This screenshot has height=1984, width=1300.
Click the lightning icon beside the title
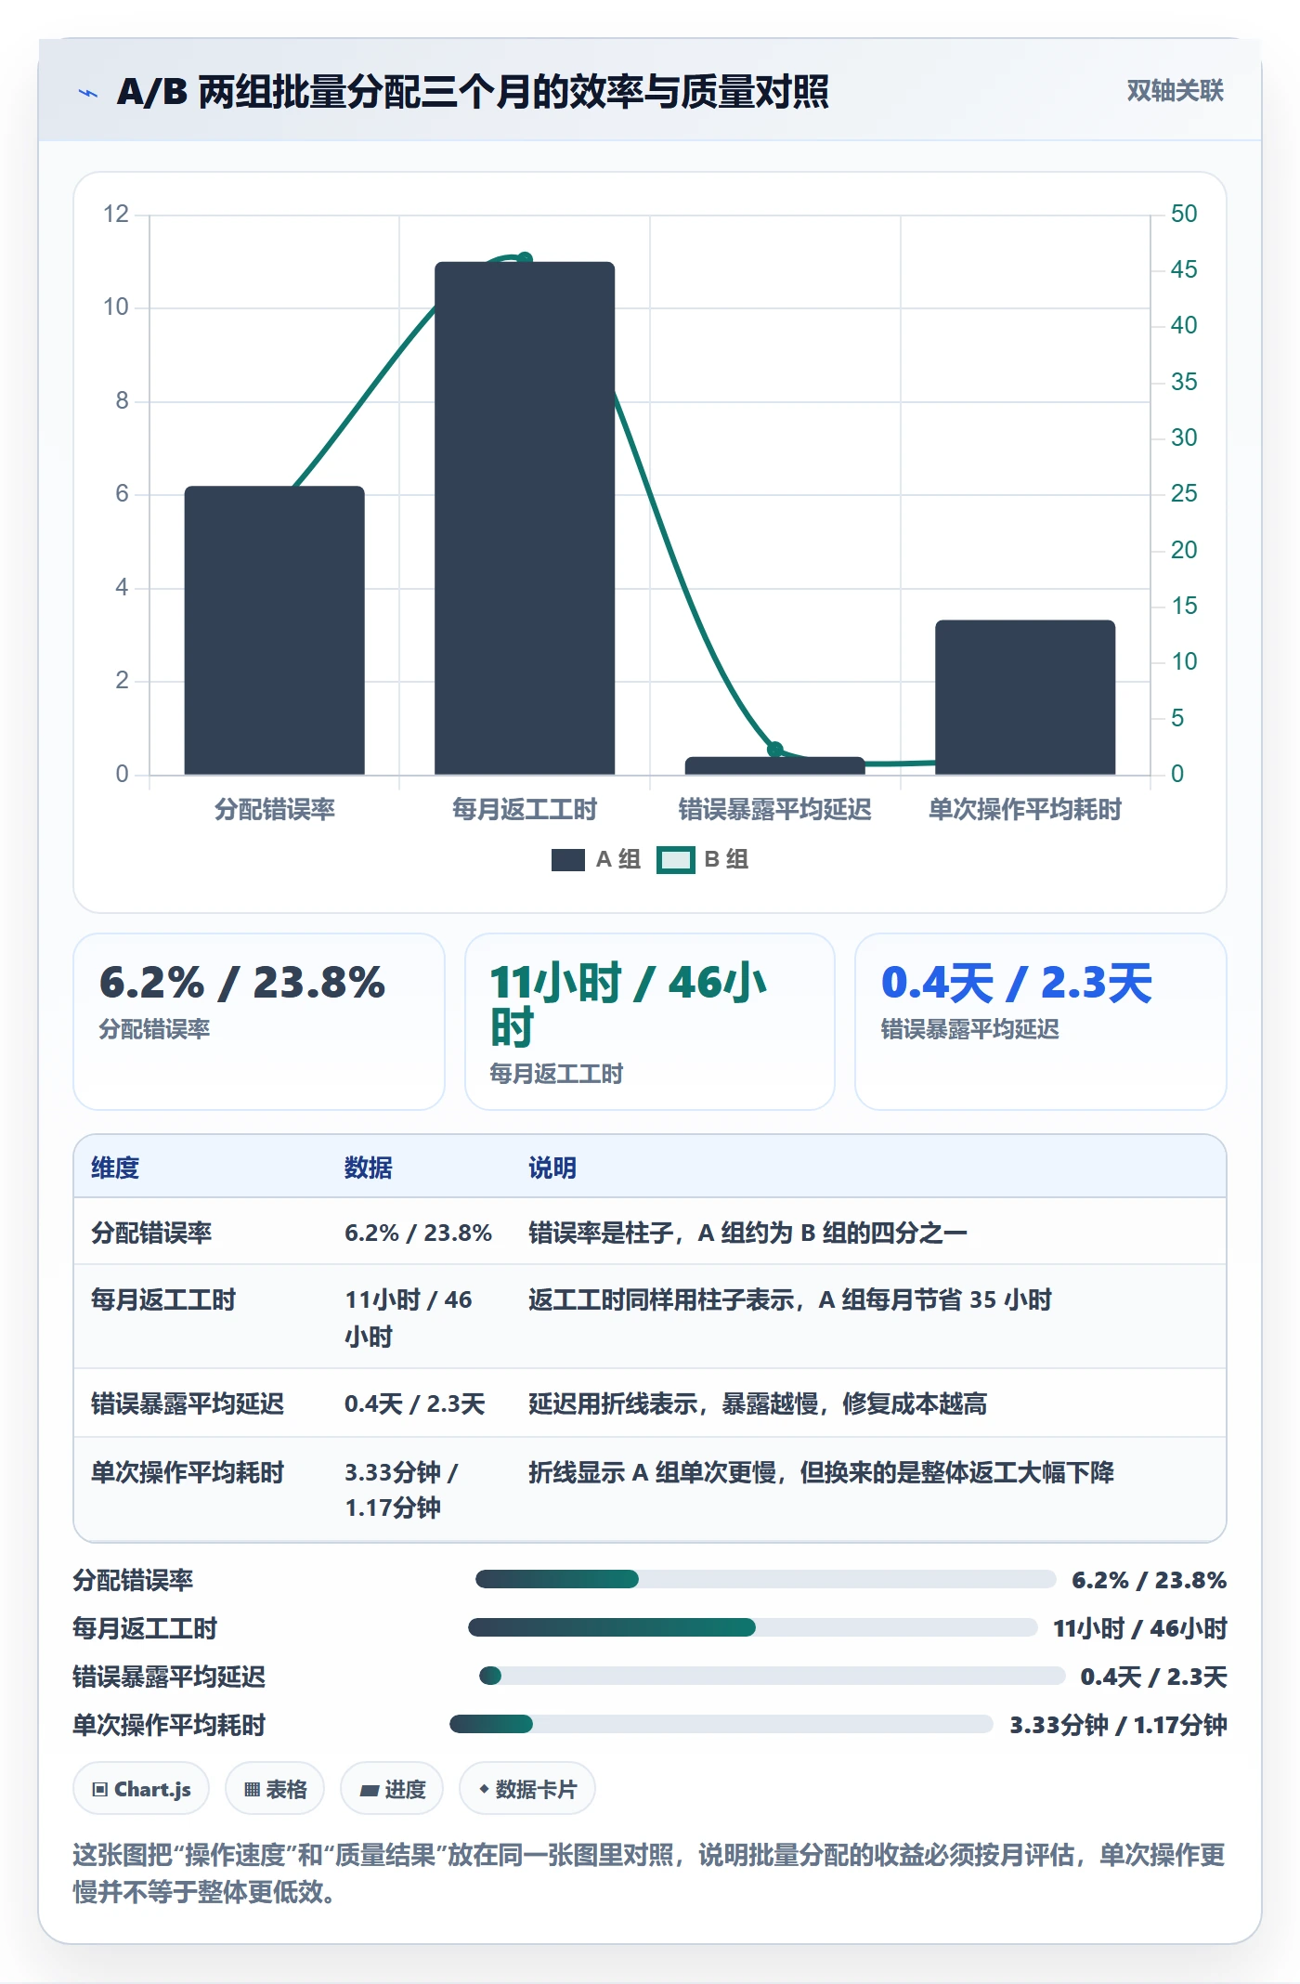tap(88, 93)
